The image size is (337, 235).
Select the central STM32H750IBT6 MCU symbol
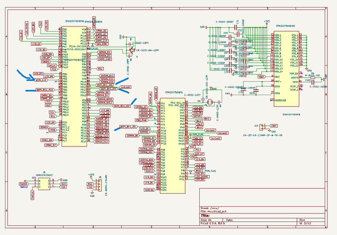pyautogui.click(x=173, y=145)
